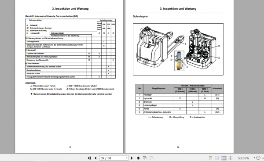This screenshot has height=162, width=264.
Task: Click the 'Periode / Arbeitsstunden' table header
Action: [x=192, y=86]
